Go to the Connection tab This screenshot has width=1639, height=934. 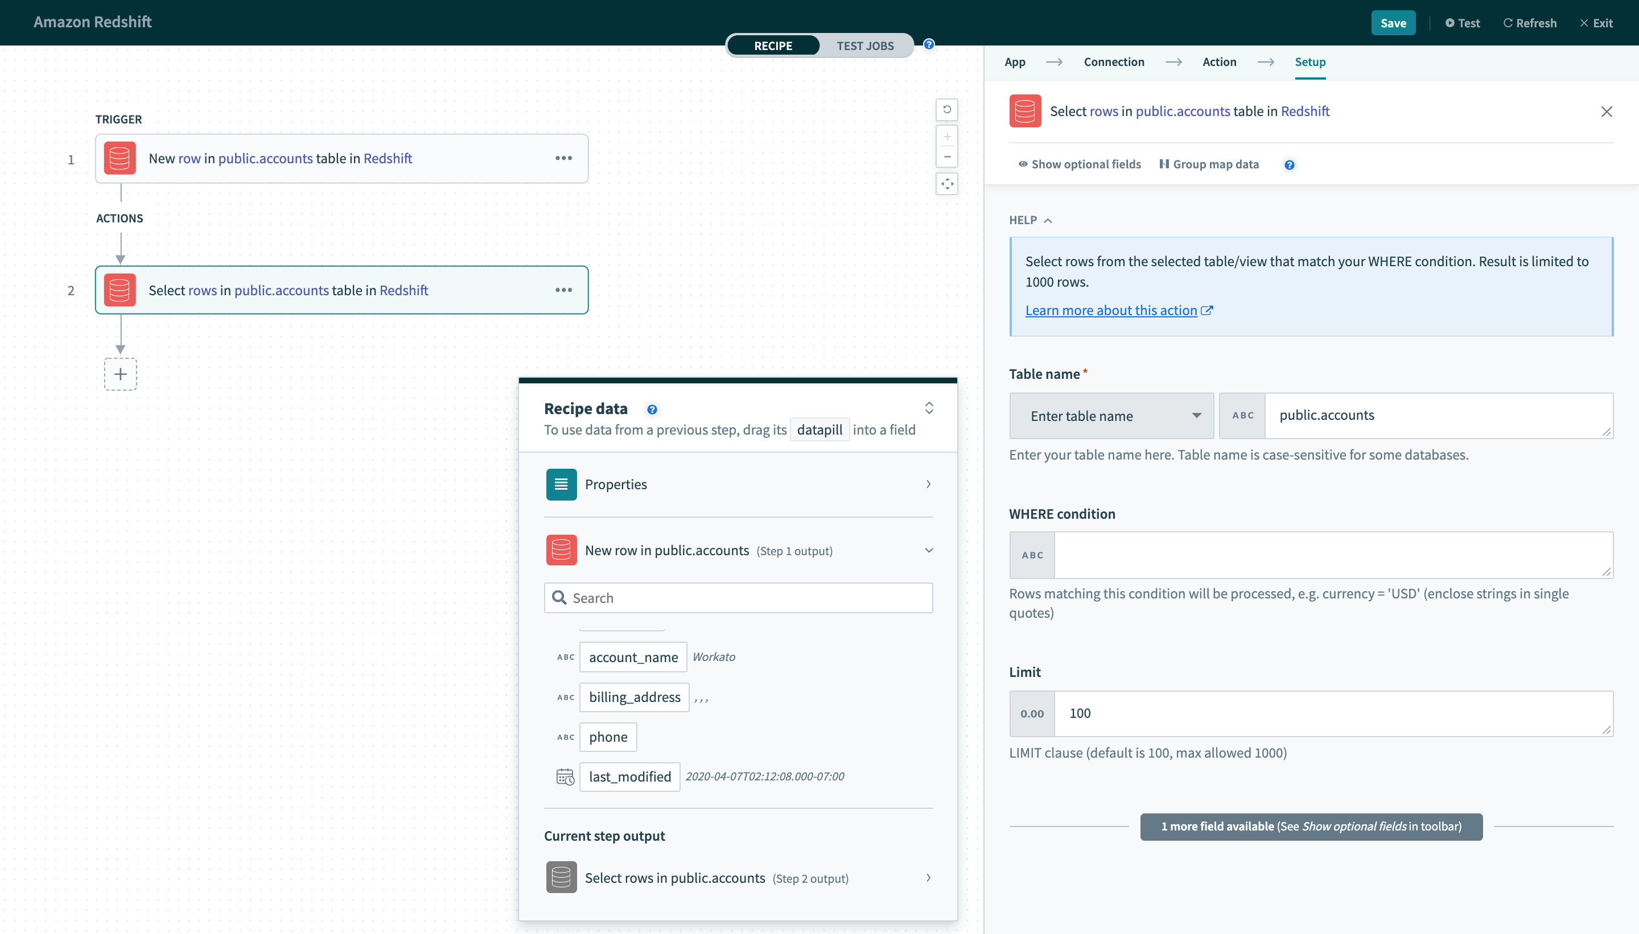click(x=1113, y=61)
